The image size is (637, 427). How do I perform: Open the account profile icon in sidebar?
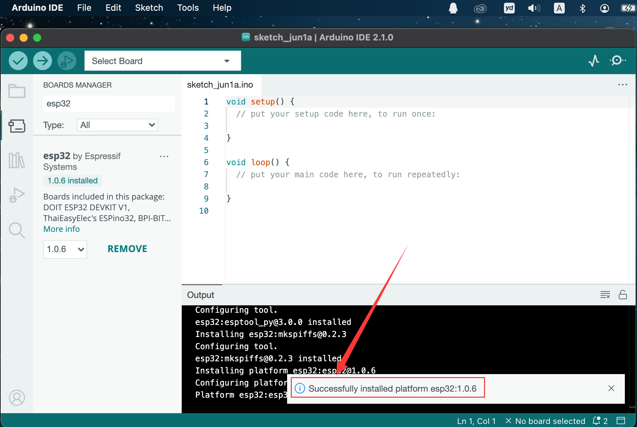pos(17,398)
